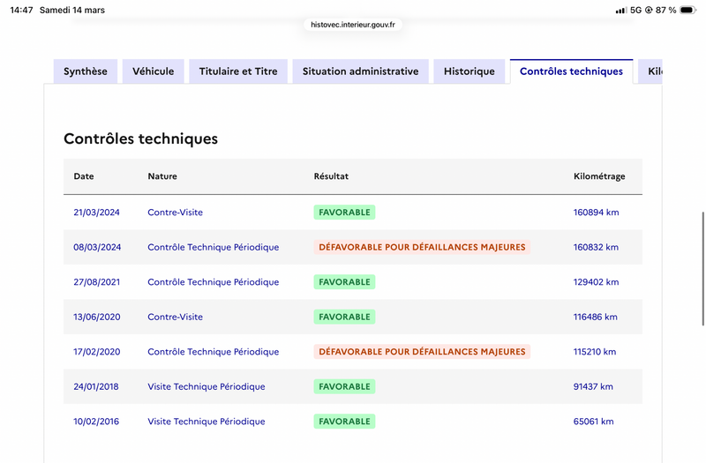The height and width of the screenshot is (463, 706).
Task: Click the Résultat column header
Action: (x=331, y=176)
